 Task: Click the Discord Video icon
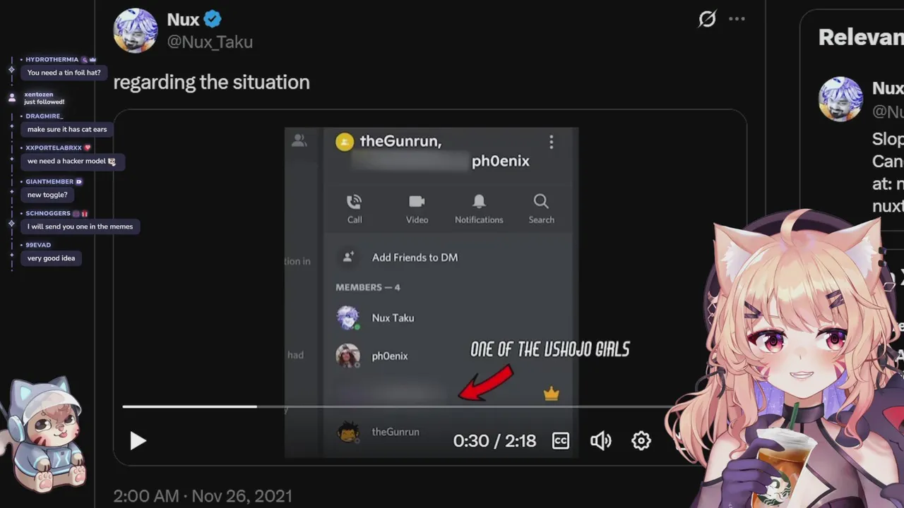click(417, 209)
